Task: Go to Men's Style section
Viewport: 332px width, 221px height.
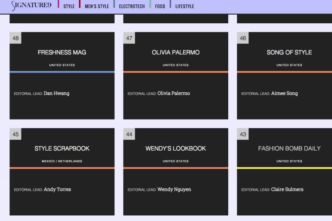Action: coord(97,6)
